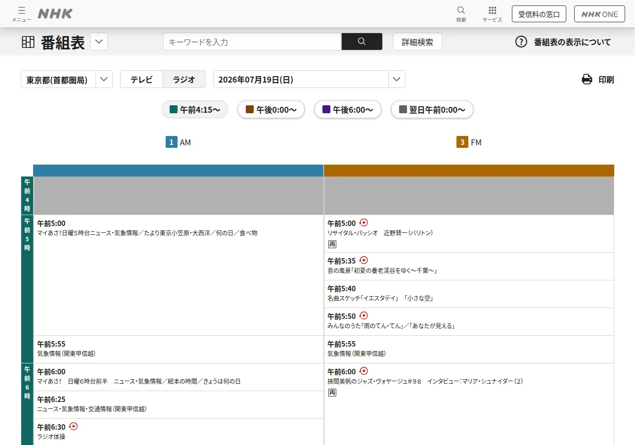The width and height of the screenshot is (635, 445).
Task: Focus the キーワードを入力 search field
Action: tap(252, 42)
